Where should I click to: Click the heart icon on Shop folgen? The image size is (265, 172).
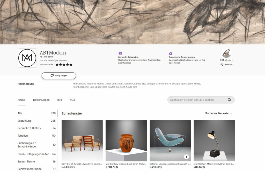(x=52, y=76)
